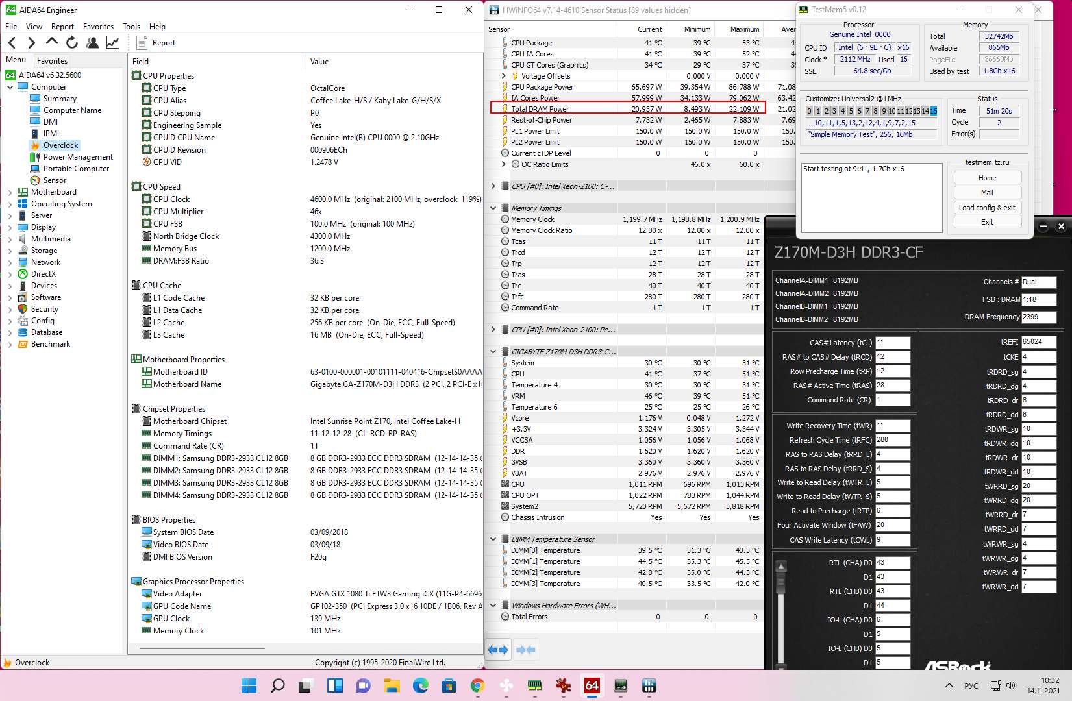Click the Report button in AIDA64 toolbar
Screen dimensions: 1072x701
click(156, 43)
